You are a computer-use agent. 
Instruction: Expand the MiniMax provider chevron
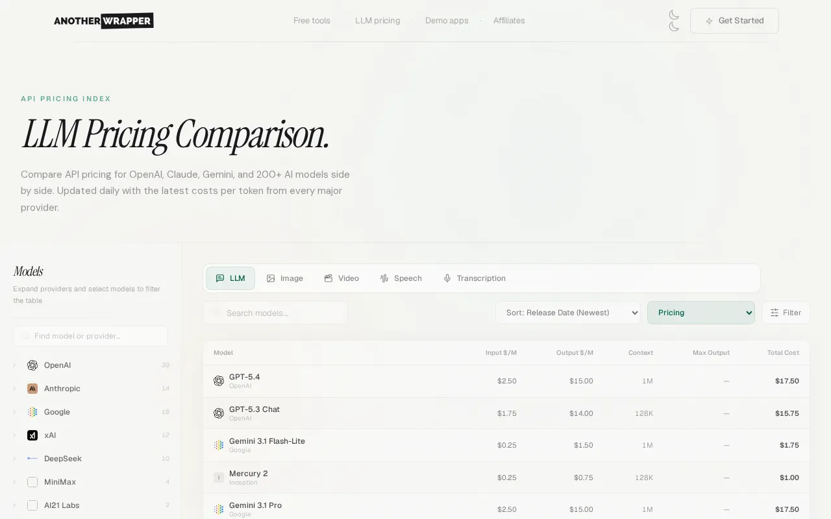click(x=14, y=482)
